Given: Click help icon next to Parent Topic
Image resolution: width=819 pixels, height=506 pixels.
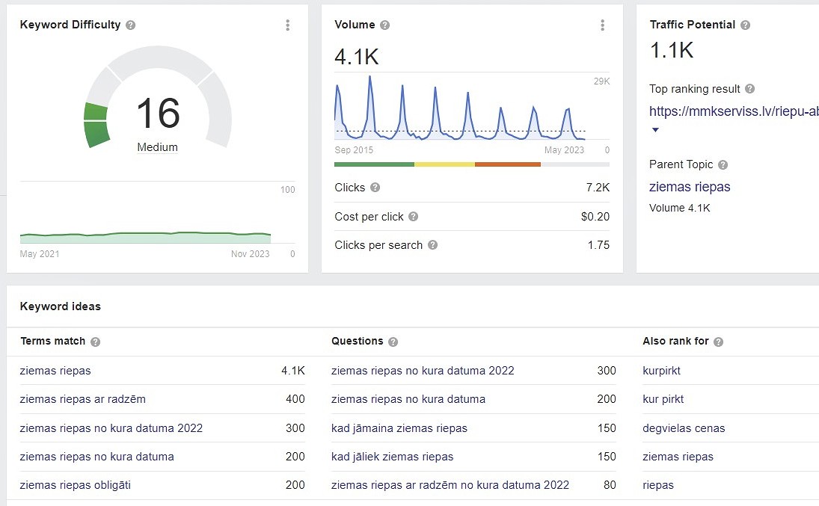Looking at the screenshot, I should 723,165.
